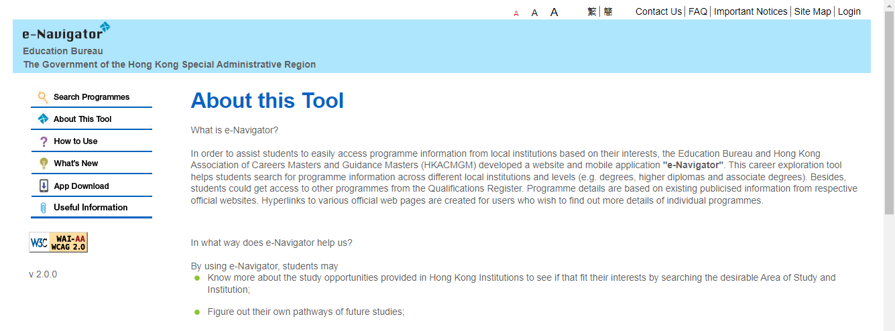895x331 pixels.
Task: Switch to Simplified Chinese language
Action: (608, 11)
